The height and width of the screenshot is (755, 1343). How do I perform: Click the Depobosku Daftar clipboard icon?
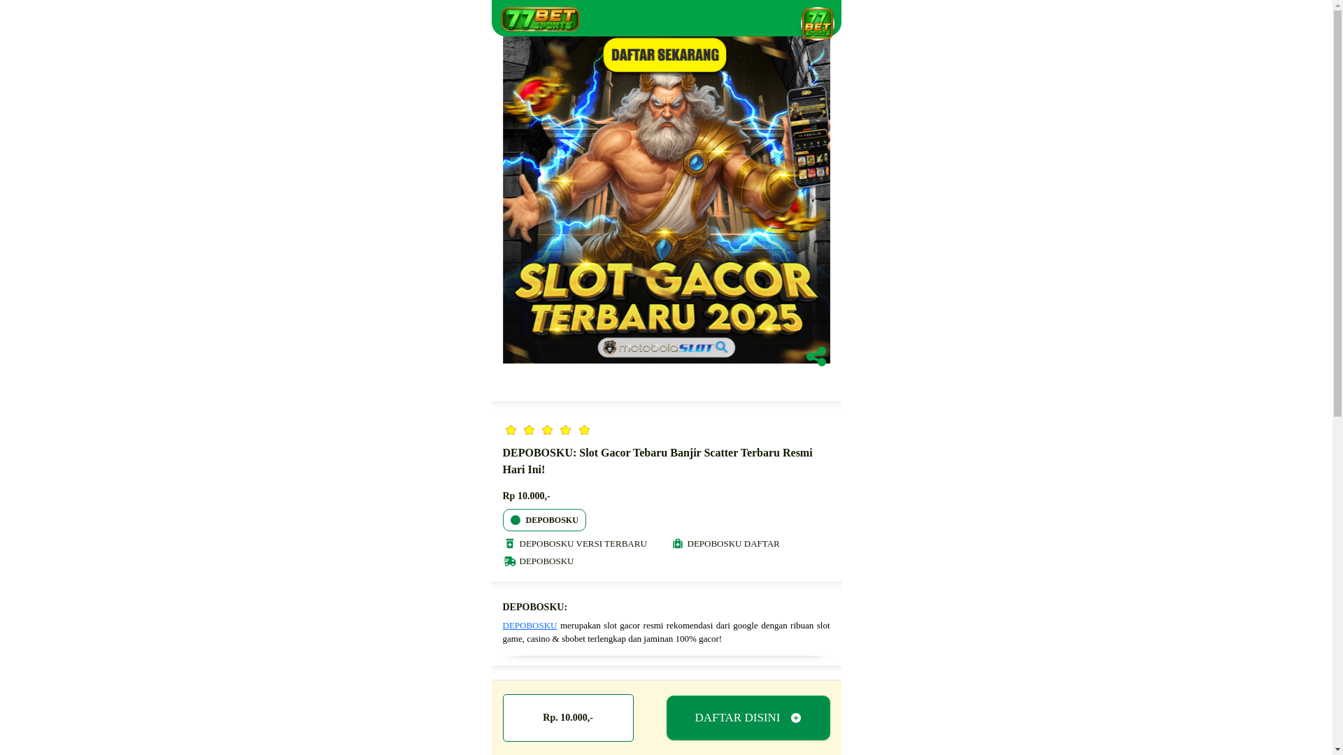[677, 544]
